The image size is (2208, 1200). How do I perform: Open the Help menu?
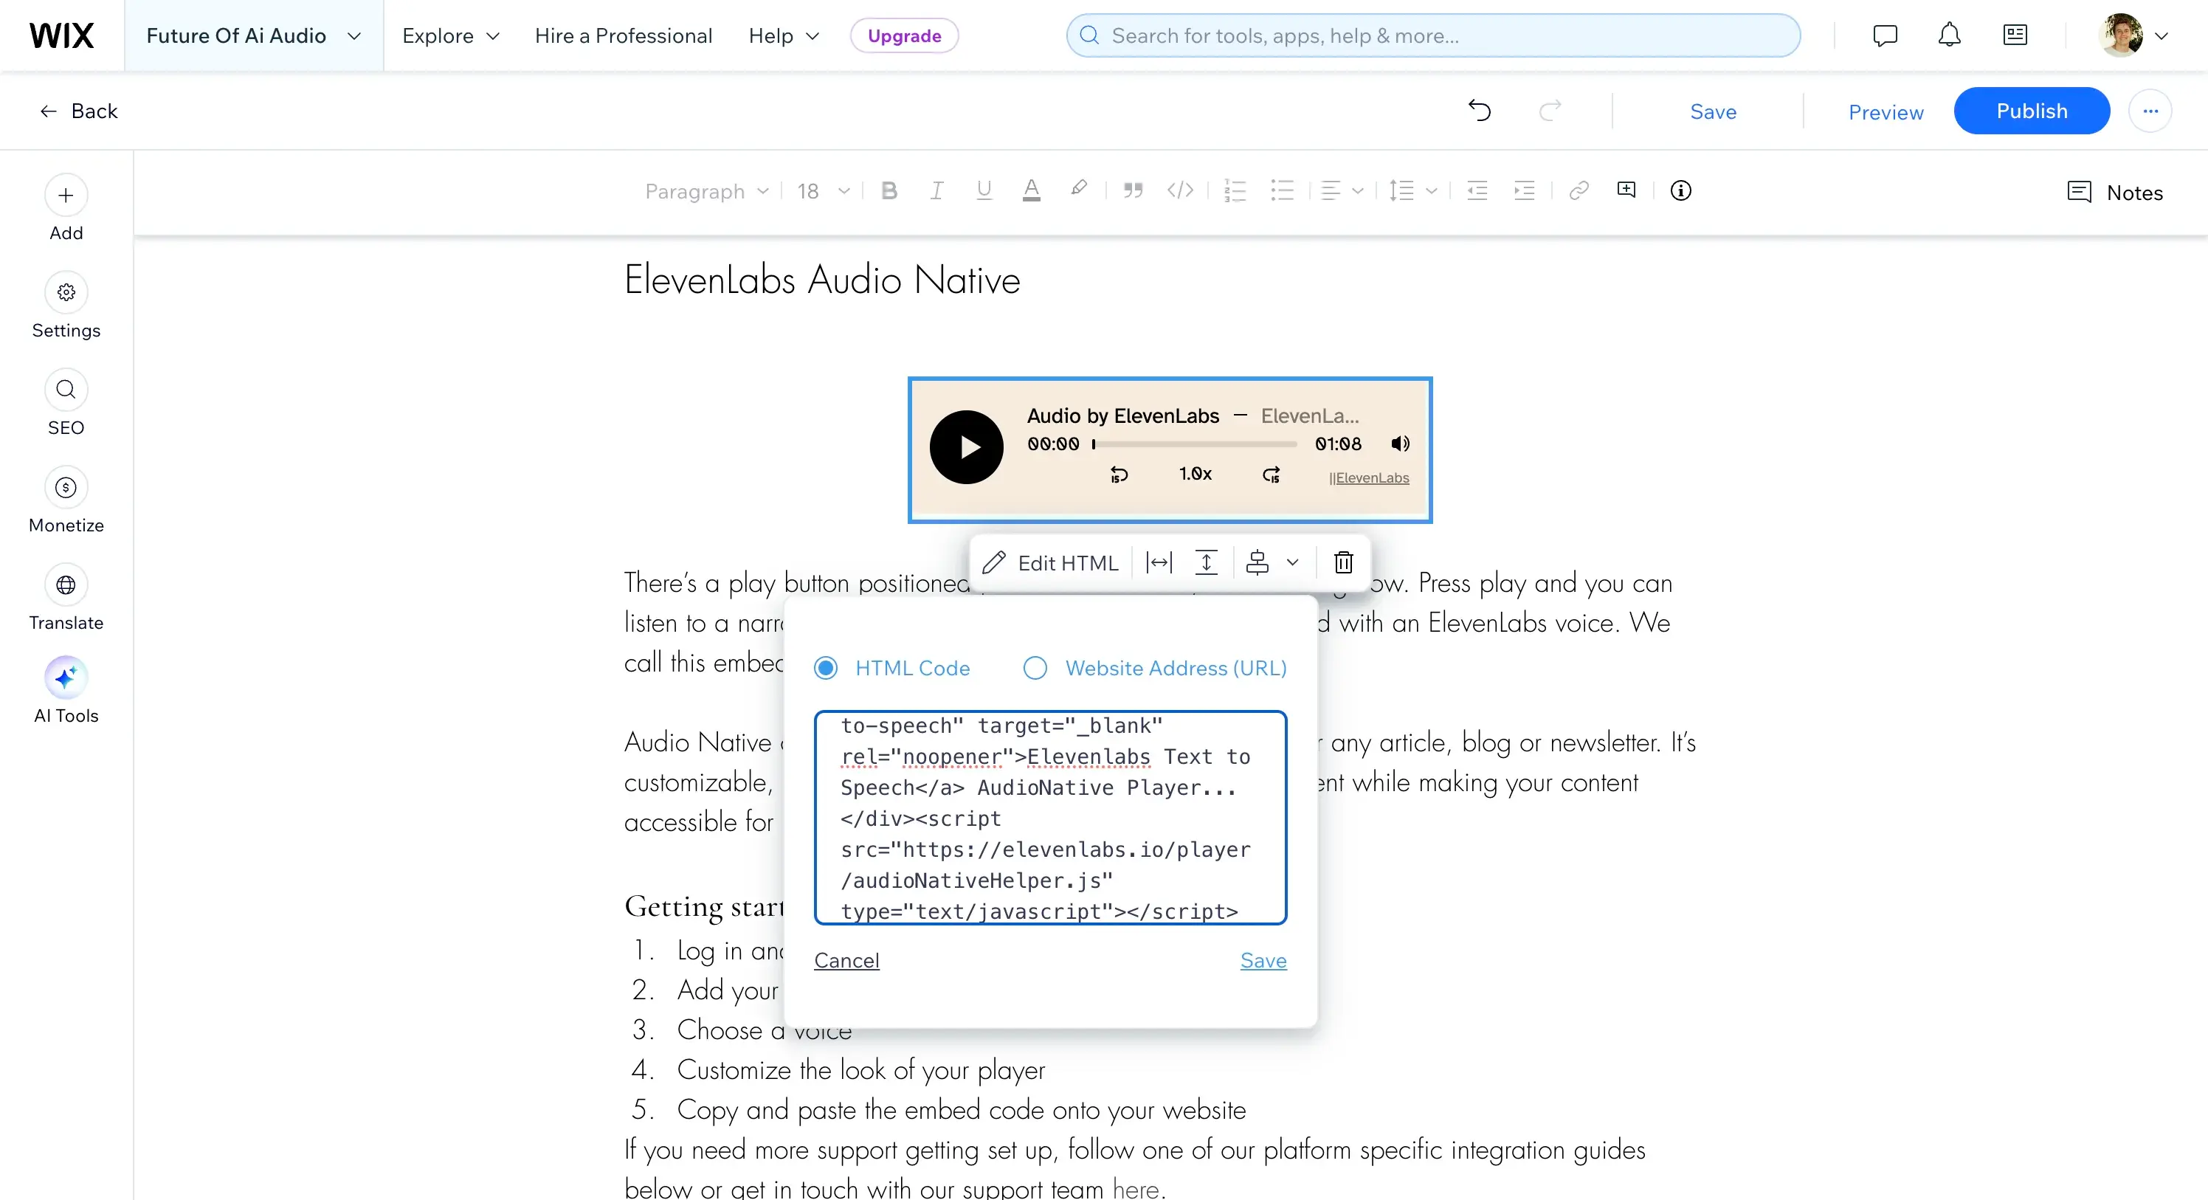[x=784, y=36]
